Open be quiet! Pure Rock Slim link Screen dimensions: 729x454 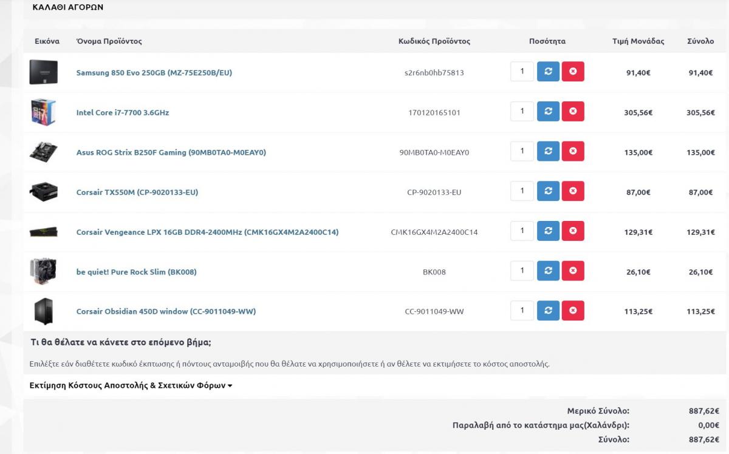point(137,272)
